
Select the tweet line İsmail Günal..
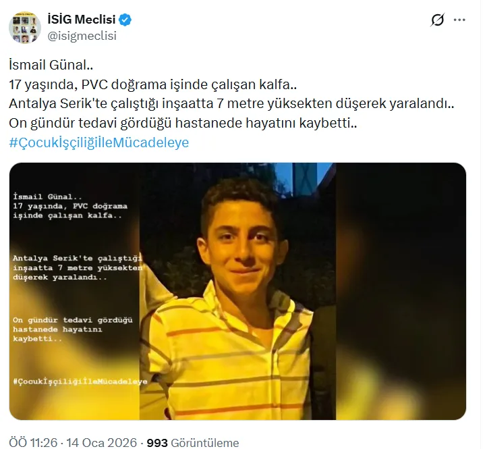click(51, 65)
